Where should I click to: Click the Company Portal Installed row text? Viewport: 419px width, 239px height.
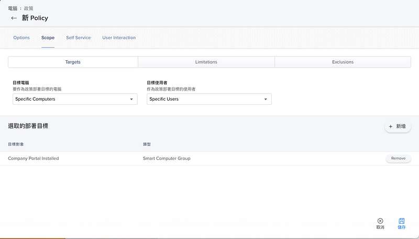coord(34,158)
